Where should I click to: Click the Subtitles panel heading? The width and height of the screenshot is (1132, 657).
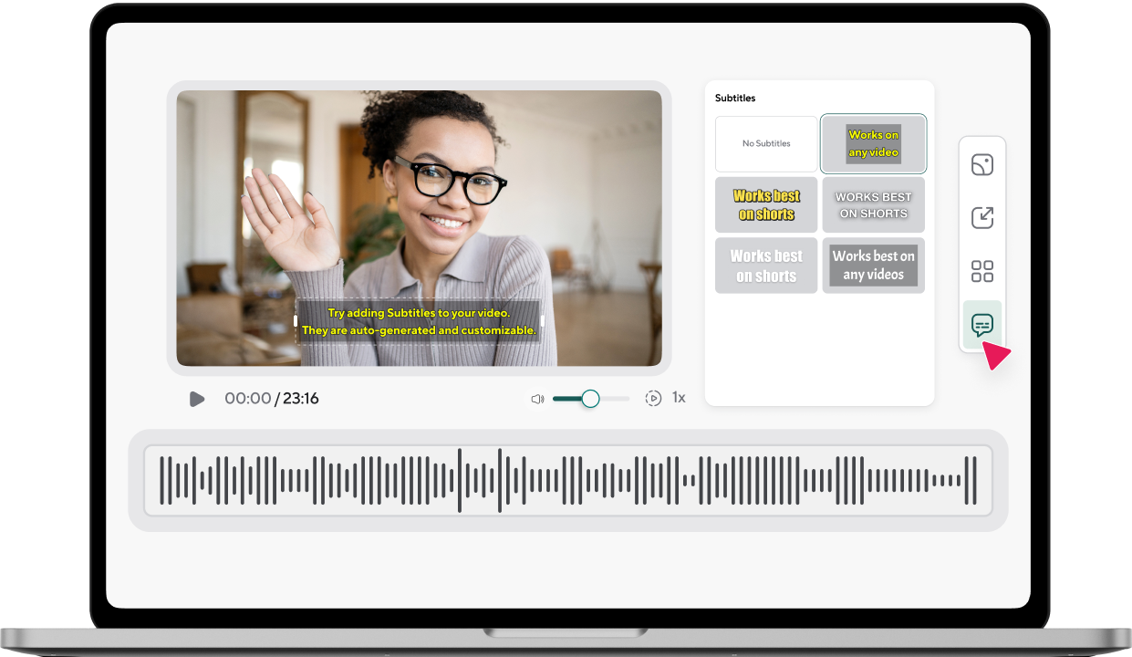[x=735, y=98]
